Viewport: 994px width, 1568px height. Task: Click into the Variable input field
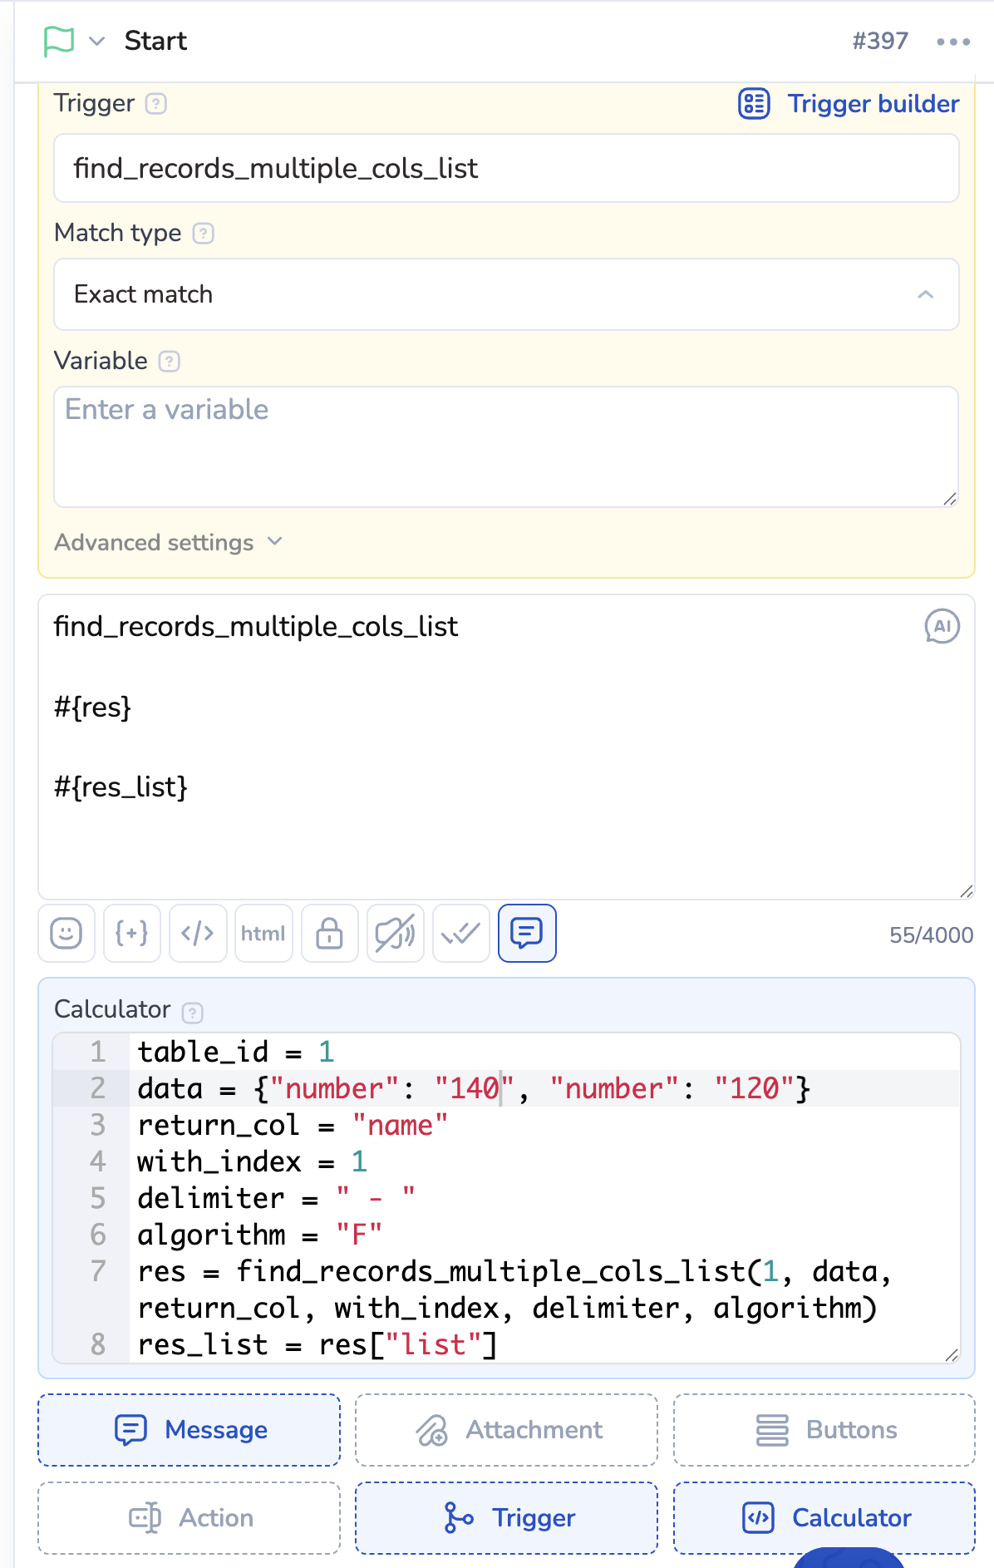coord(506,446)
